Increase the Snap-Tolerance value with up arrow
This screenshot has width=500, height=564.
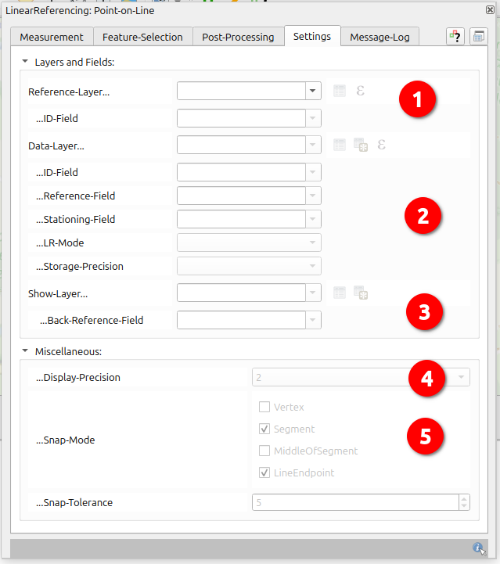pyautogui.click(x=464, y=498)
